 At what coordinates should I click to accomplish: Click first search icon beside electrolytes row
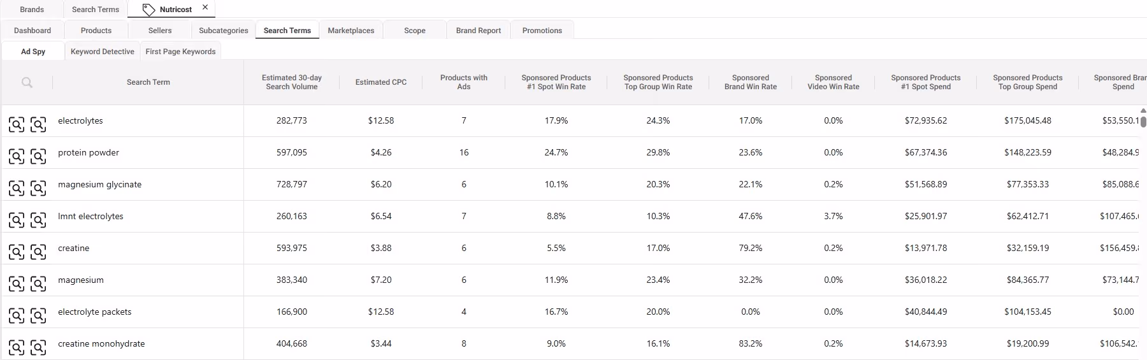[17, 124]
